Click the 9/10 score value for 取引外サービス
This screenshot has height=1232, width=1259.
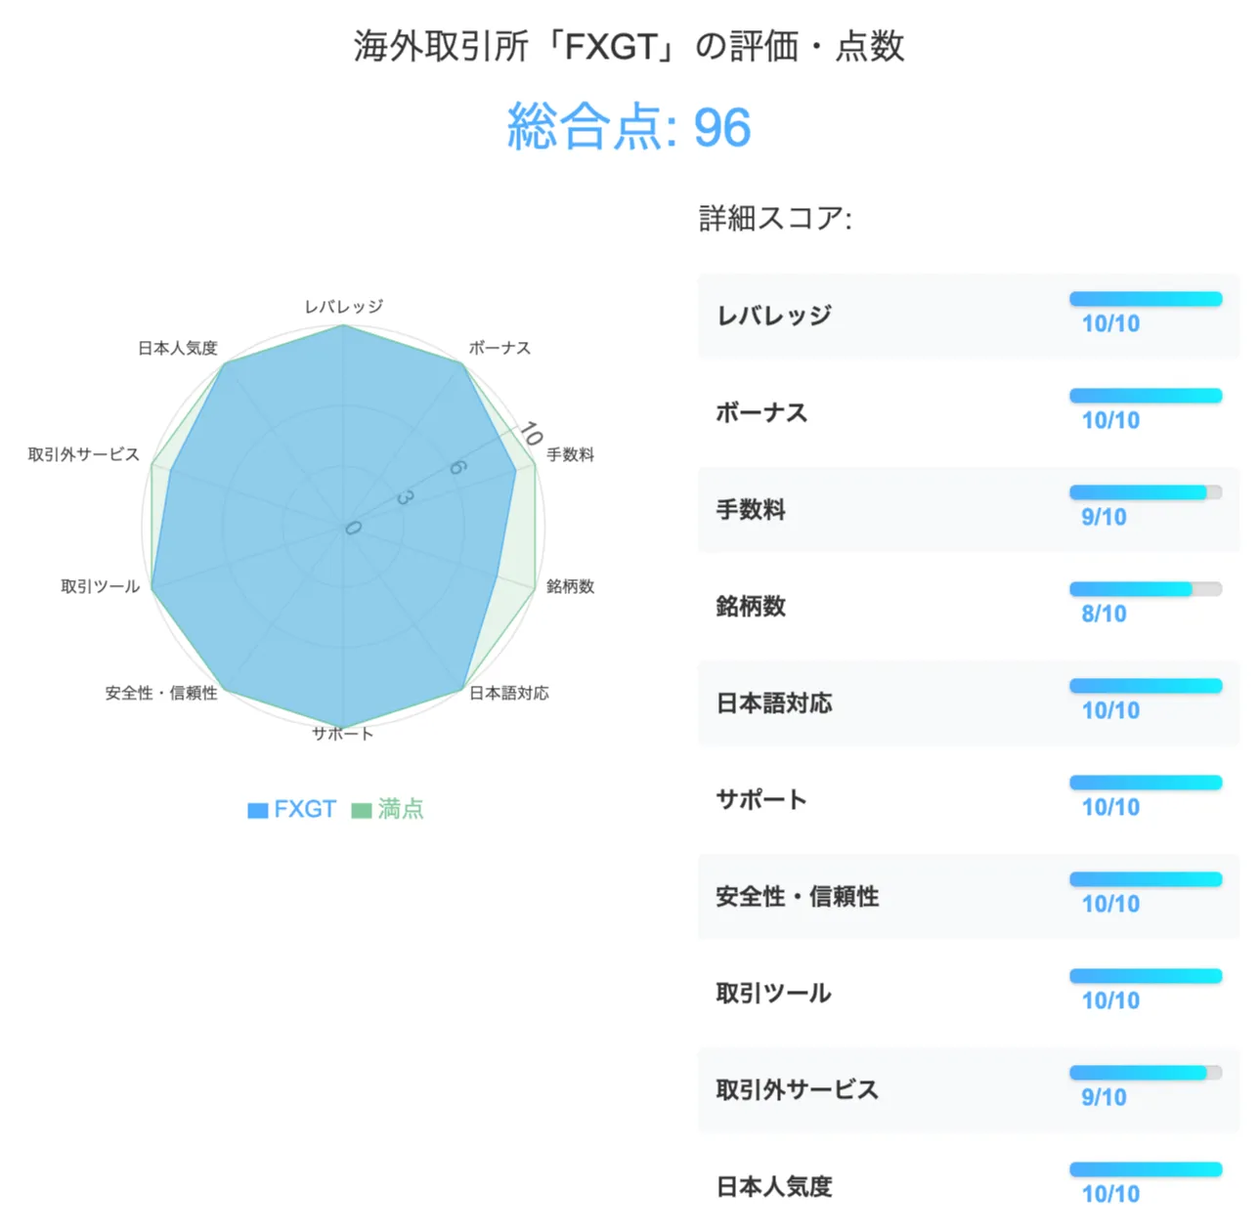click(x=1104, y=1097)
